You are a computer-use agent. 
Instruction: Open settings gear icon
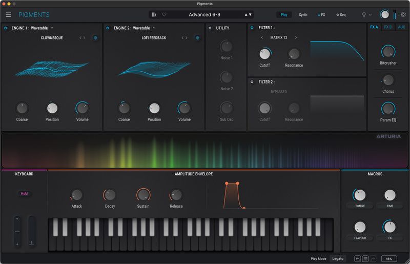tap(403, 15)
